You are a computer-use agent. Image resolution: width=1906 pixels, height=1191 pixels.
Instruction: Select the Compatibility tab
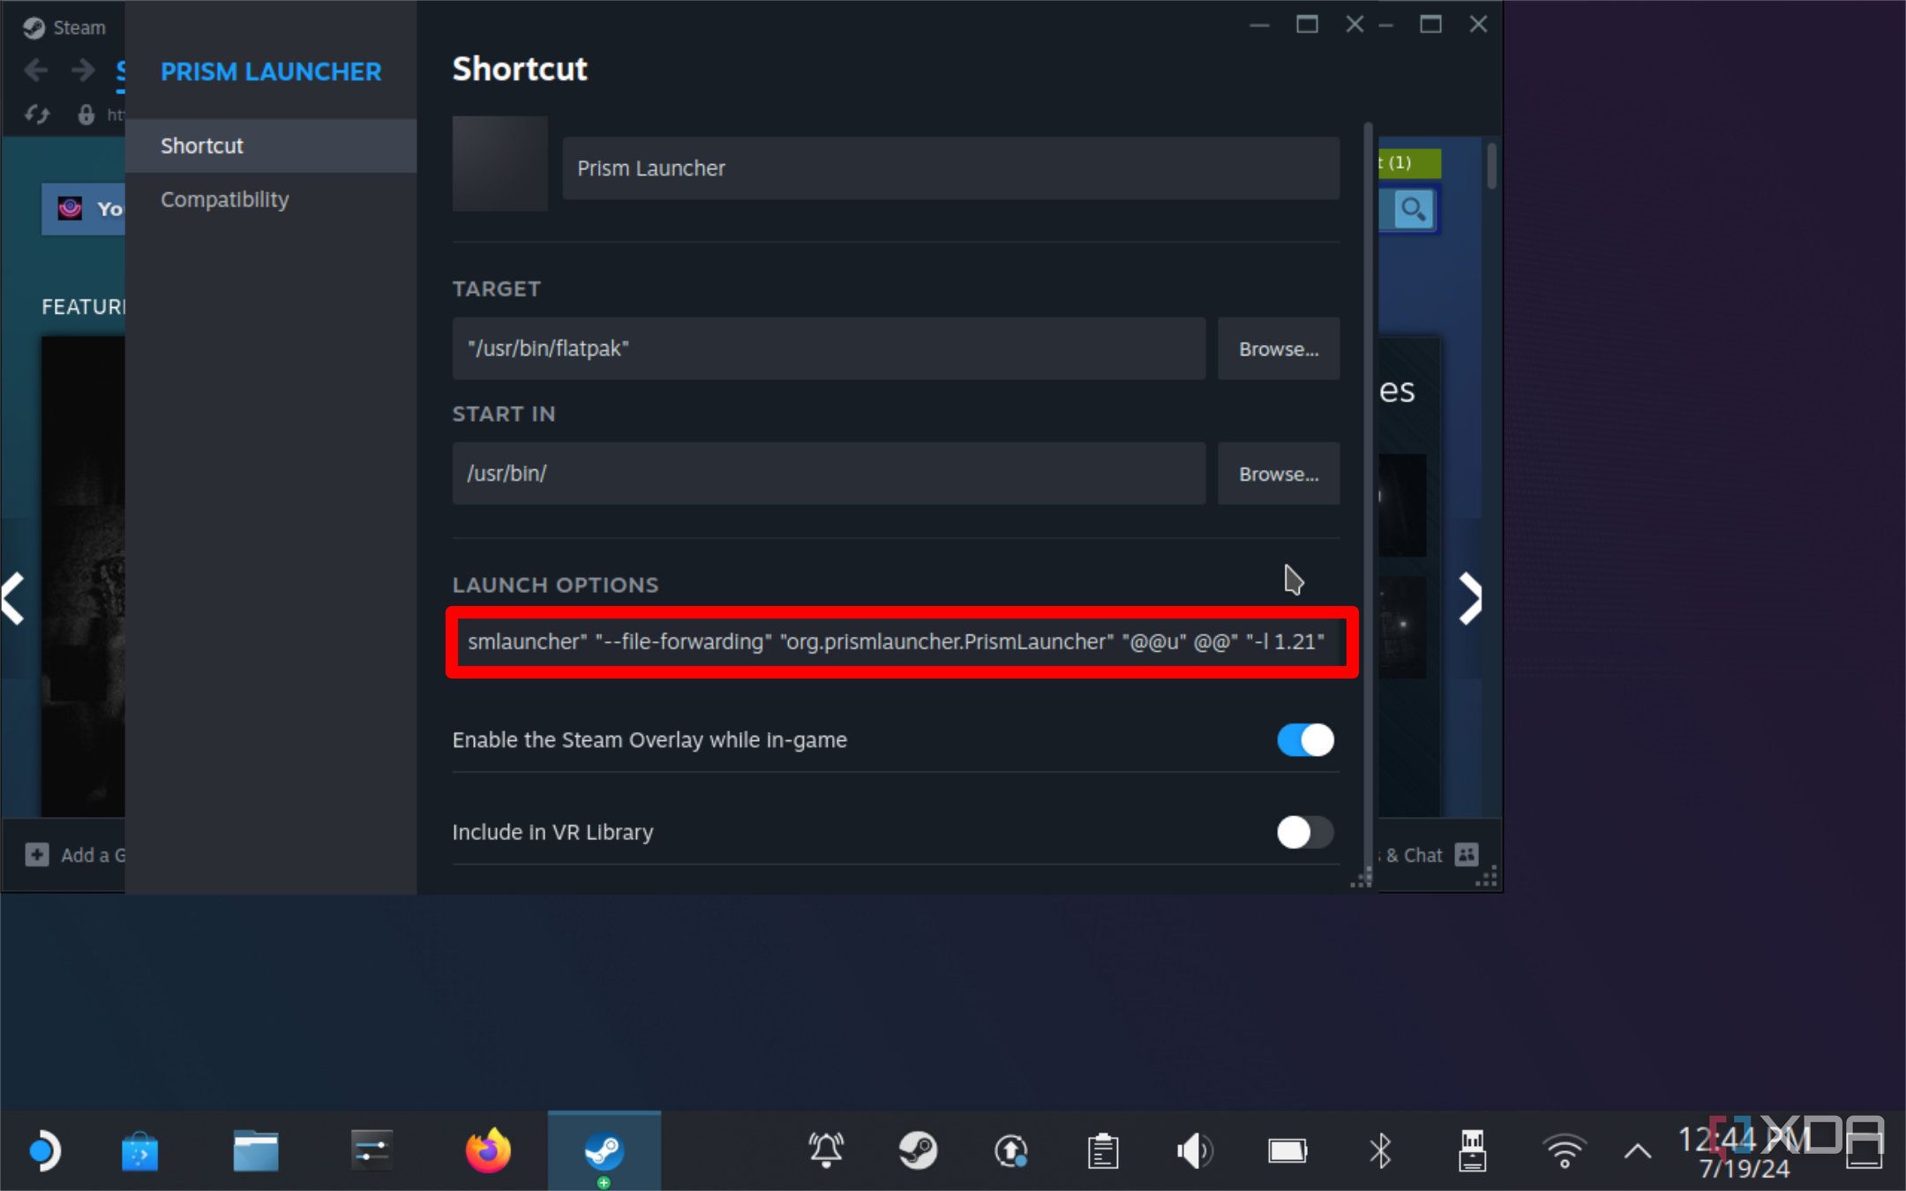pos(223,198)
